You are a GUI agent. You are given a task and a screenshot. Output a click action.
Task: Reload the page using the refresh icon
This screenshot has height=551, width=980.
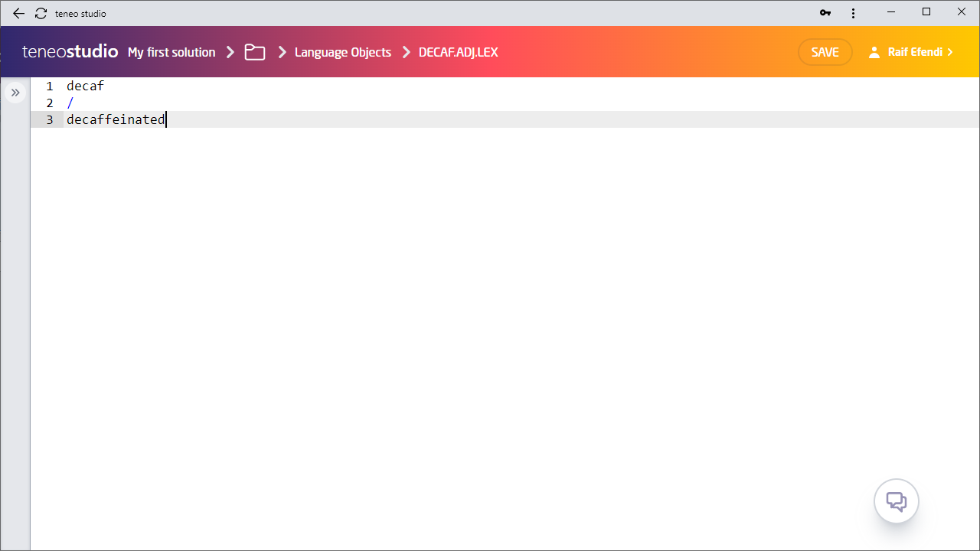point(41,13)
